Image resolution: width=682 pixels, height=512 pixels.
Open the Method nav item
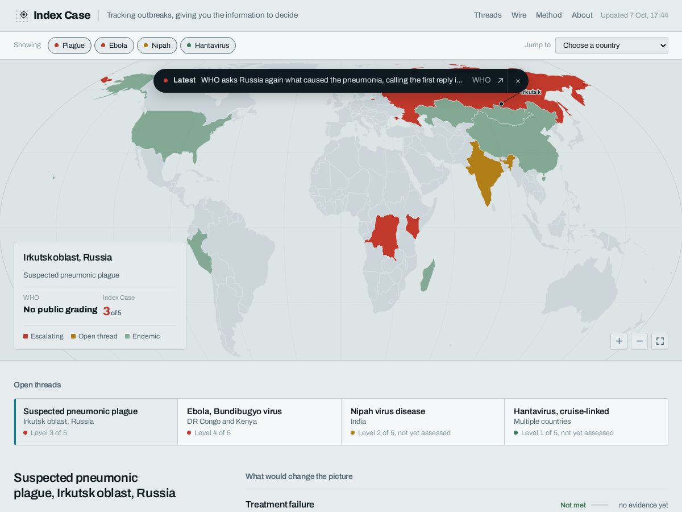[549, 15]
